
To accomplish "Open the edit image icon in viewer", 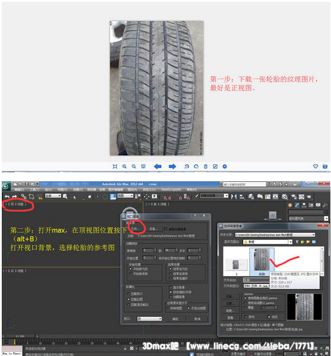I will pos(215,167).
